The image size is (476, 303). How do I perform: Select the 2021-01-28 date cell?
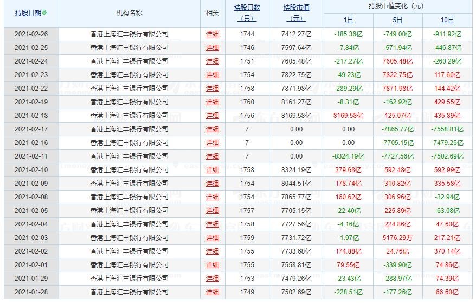pos(31,292)
